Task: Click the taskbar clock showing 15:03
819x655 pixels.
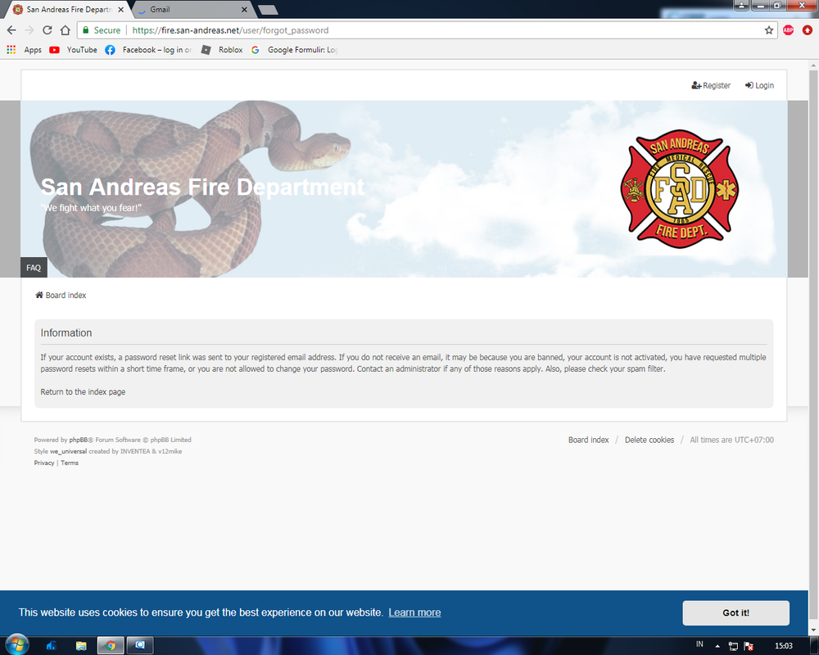Action: click(x=784, y=646)
